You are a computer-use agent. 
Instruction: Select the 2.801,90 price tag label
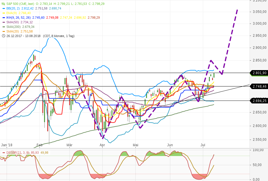tap(258, 73)
